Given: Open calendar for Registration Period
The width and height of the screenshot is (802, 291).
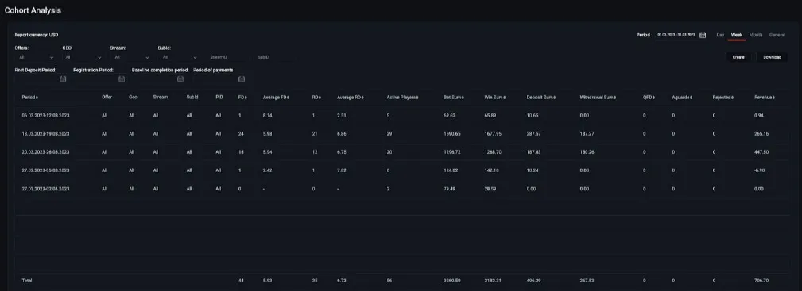Looking at the screenshot, I should 122,79.
